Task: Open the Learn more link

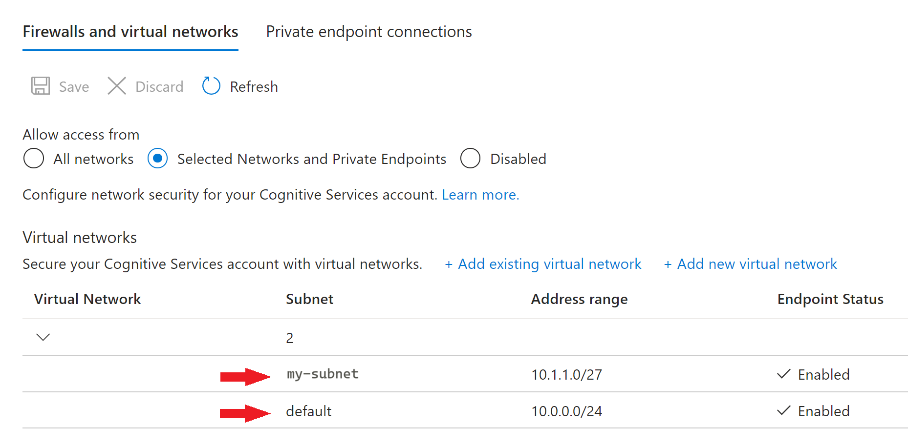Action: point(480,194)
